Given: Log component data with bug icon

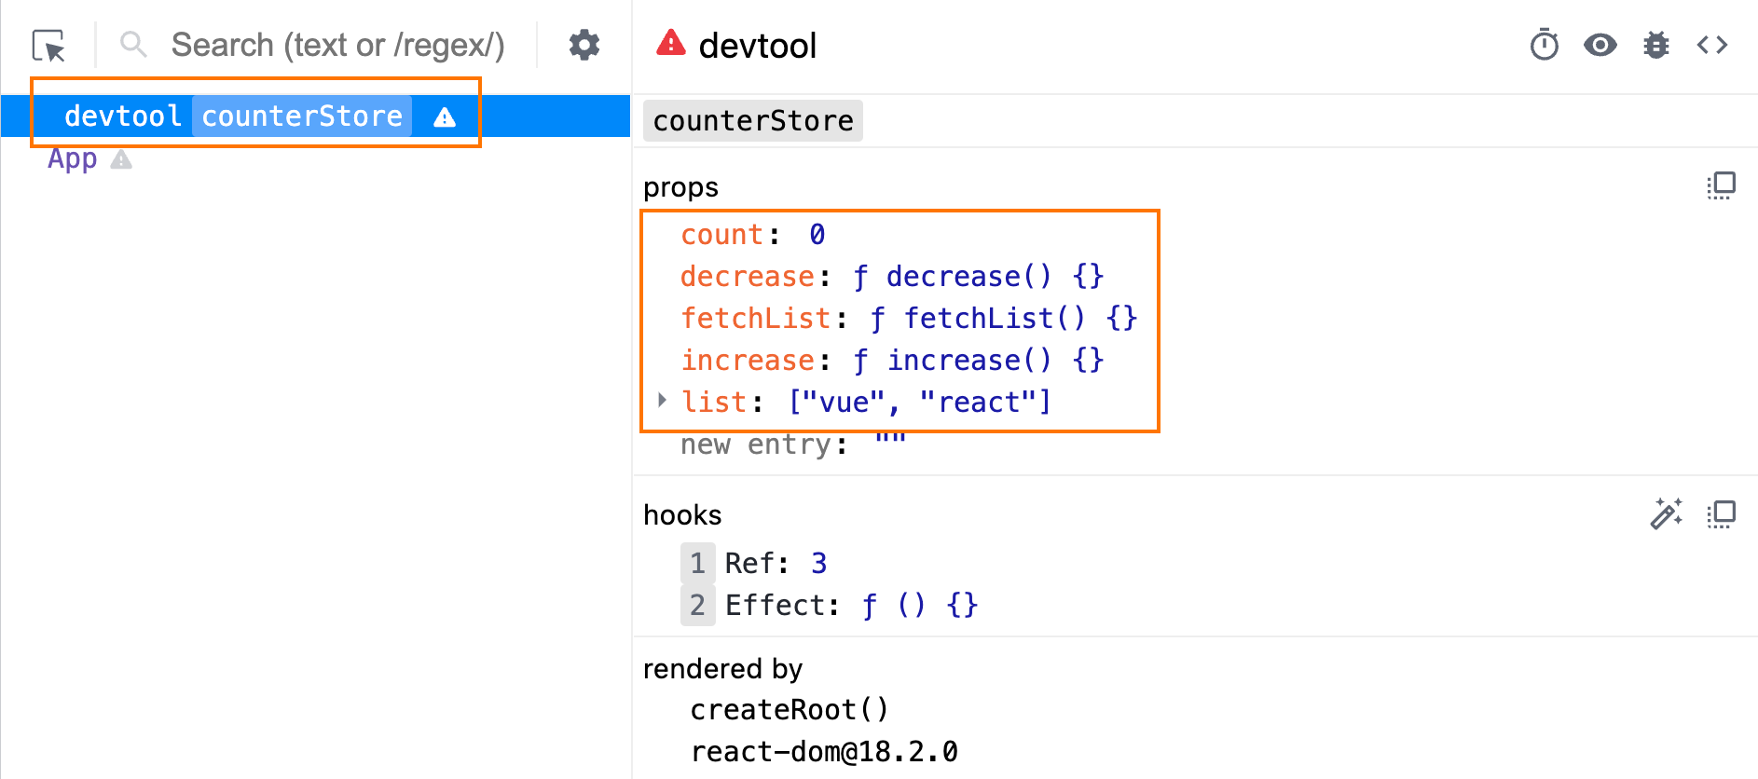Looking at the screenshot, I should click(1655, 45).
